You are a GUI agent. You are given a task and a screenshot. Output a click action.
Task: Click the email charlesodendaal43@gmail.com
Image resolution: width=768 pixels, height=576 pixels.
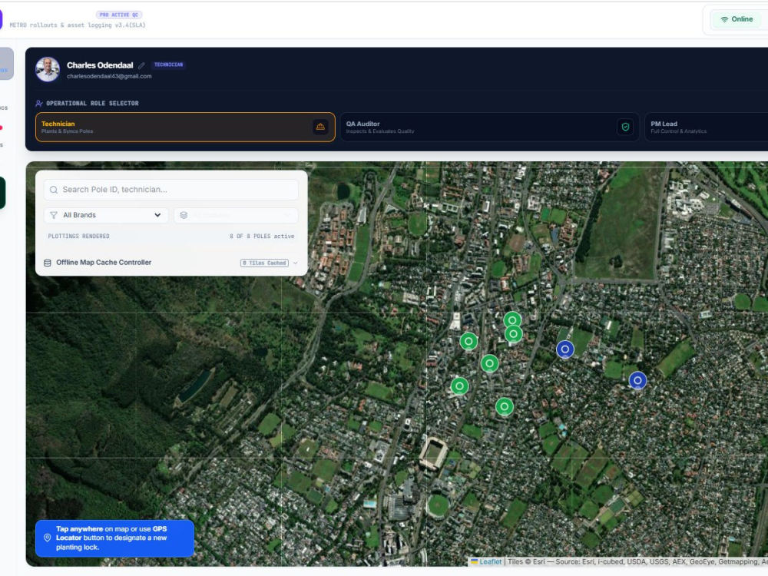click(x=109, y=76)
